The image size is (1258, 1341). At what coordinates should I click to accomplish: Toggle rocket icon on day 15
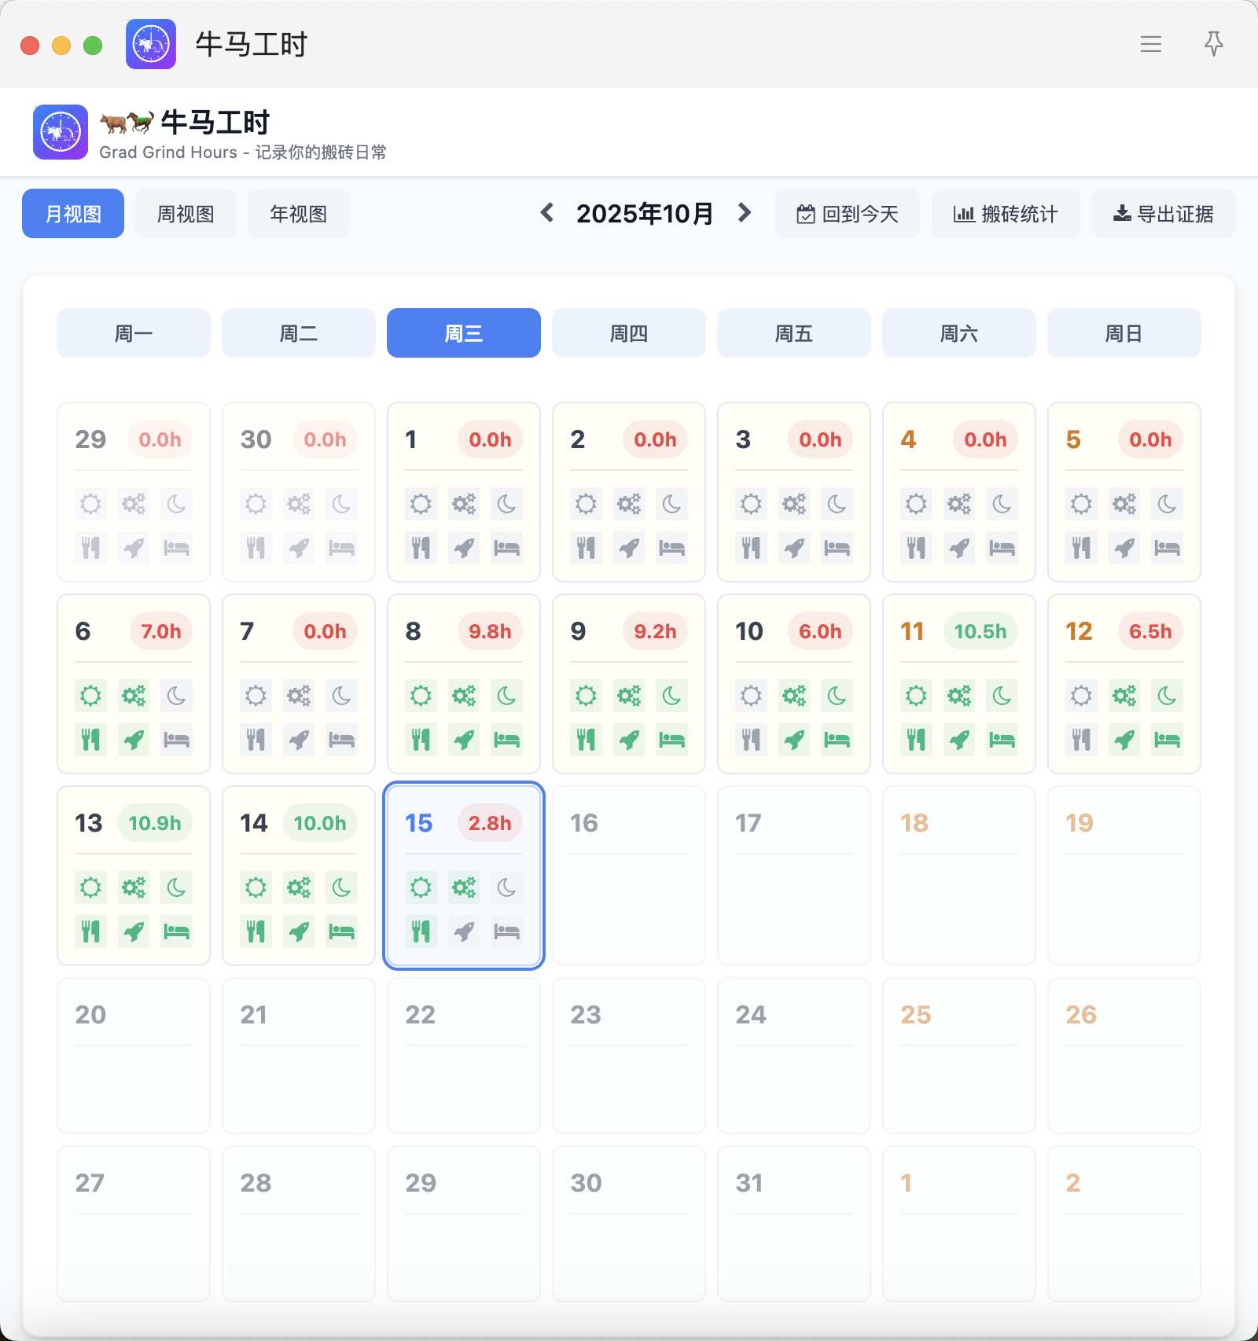[x=464, y=931]
